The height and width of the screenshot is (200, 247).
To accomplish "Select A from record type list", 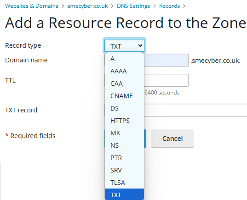I will click(x=124, y=59).
